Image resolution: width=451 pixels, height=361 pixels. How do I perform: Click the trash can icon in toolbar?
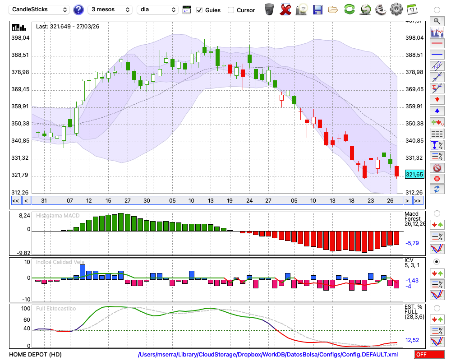pos(269,9)
